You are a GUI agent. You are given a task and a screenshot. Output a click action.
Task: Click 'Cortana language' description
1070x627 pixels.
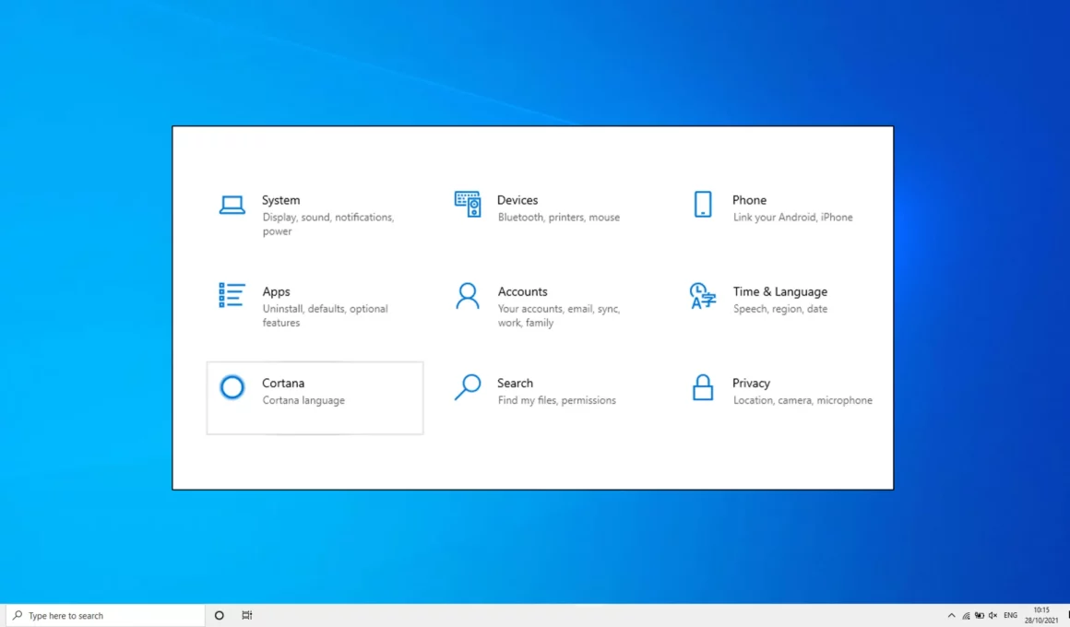coord(303,400)
